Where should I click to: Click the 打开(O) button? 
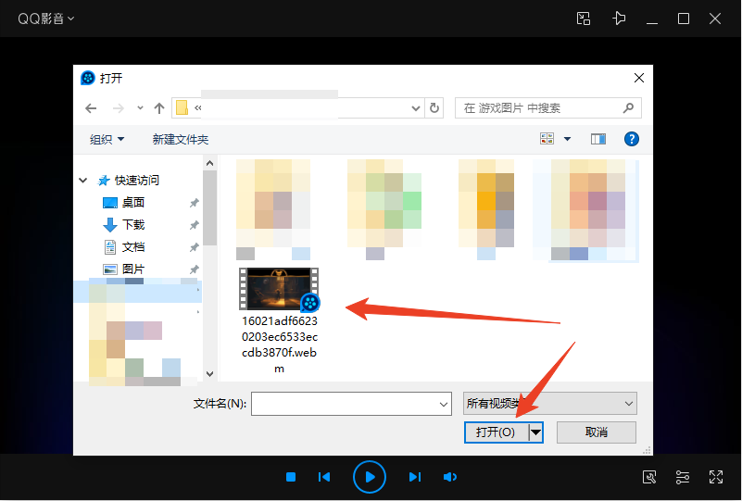pos(495,432)
